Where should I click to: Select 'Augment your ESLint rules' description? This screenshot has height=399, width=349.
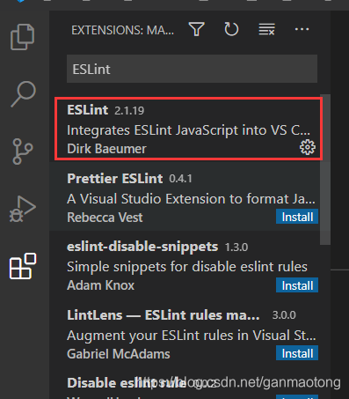tap(192, 336)
